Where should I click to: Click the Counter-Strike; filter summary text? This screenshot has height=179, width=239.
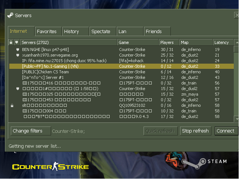pos(68,131)
